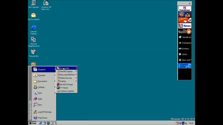Select the Windows 98 Beta Test desktop icon
The image size is (223, 125).
click(x=46, y=5)
